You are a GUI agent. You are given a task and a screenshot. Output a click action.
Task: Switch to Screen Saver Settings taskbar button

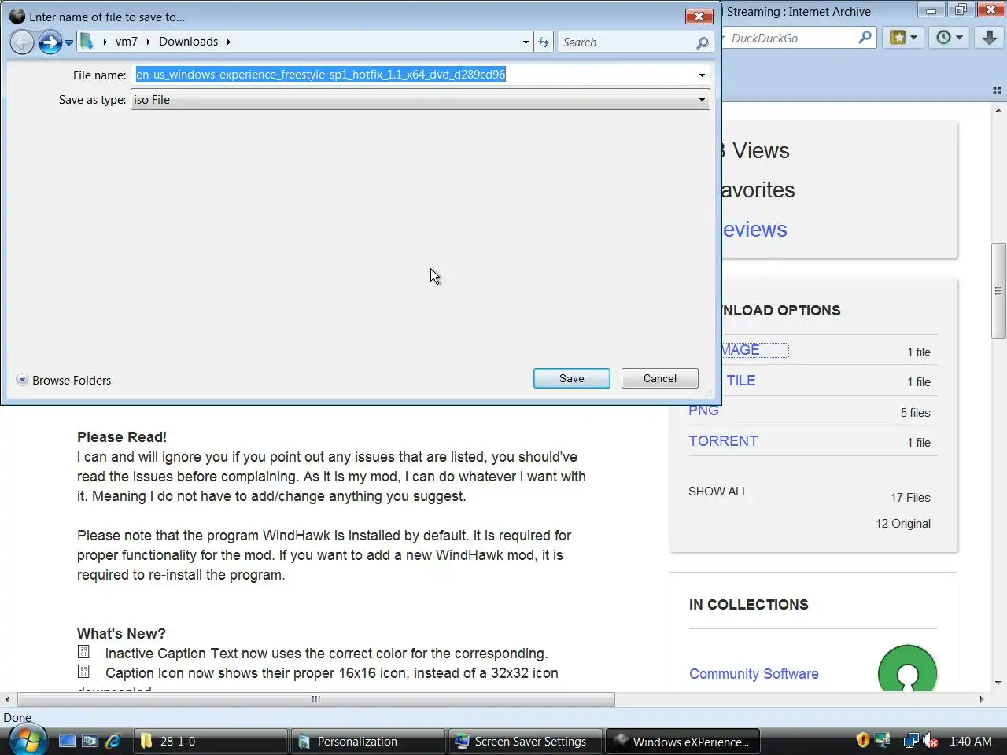(525, 741)
